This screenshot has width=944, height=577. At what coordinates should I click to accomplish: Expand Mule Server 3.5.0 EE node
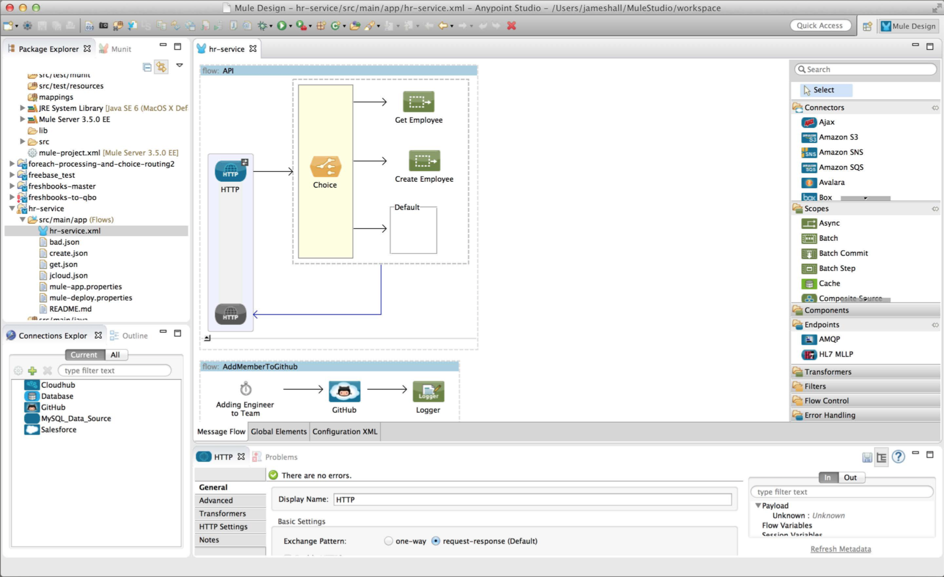(22, 119)
